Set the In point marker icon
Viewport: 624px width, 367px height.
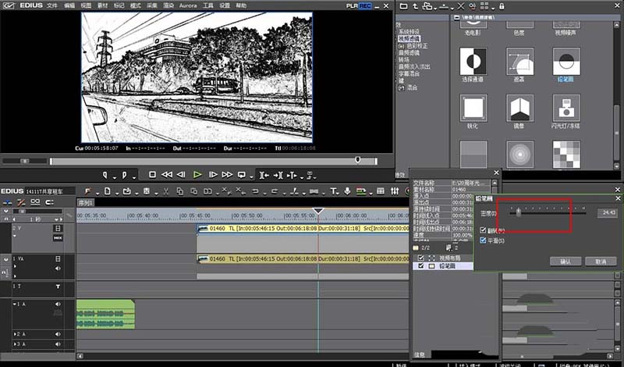pyautogui.click(x=105, y=175)
